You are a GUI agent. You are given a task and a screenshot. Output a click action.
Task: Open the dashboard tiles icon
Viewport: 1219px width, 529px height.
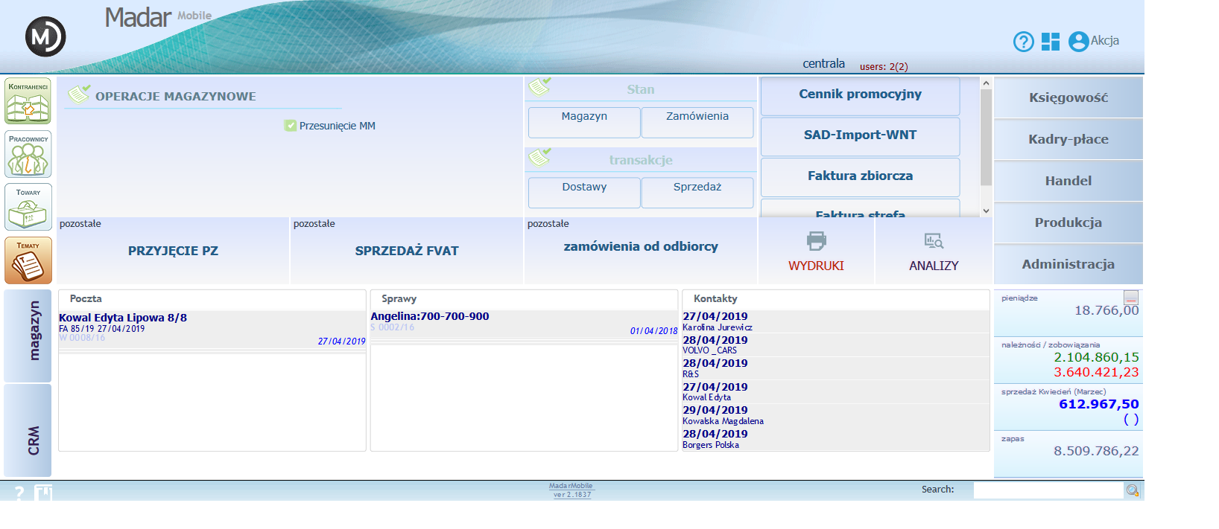[x=1051, y=42]
